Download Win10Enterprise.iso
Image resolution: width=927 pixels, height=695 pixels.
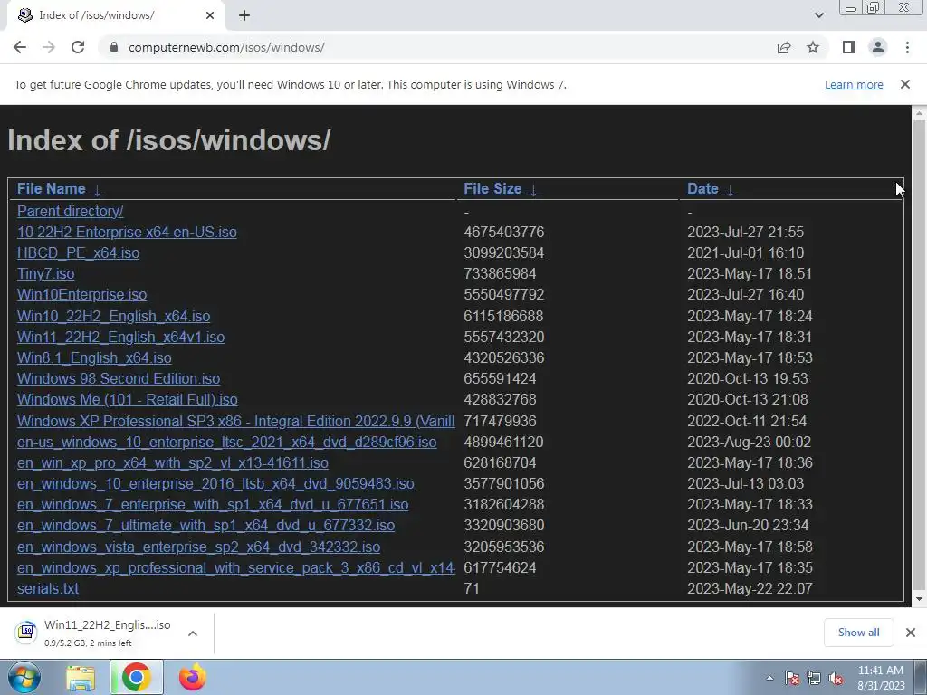(81, 294)
